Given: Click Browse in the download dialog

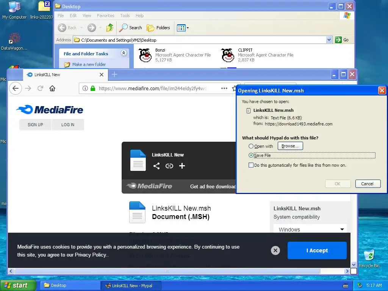Looking at the screenshot, I should click(x=290, y=146).
